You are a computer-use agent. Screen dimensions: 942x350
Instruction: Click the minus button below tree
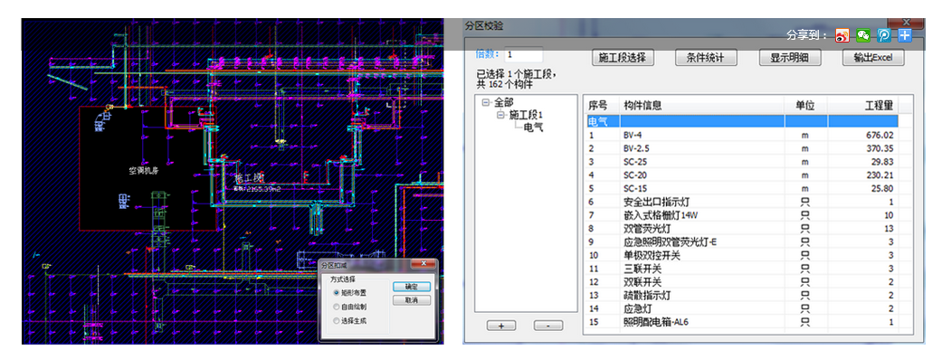point(547,326)
